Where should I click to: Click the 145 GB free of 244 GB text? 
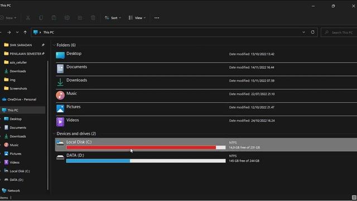pyautogui.click(x=244, y=161)
